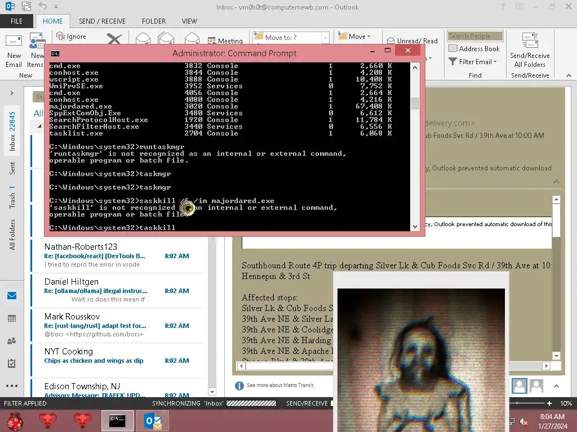Click the taskbar clock 8:04 AM
577x432 pixels.
(x=552, y=417)
